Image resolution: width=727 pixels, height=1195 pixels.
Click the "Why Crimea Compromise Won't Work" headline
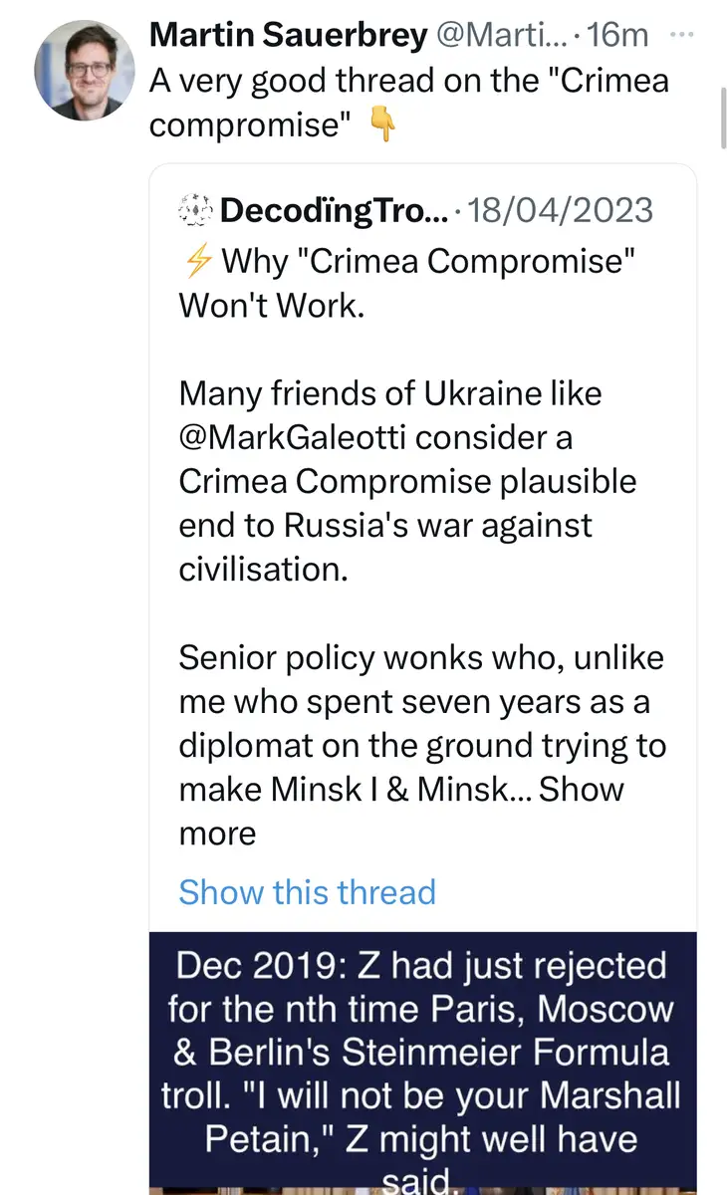(x=408, y=283)
